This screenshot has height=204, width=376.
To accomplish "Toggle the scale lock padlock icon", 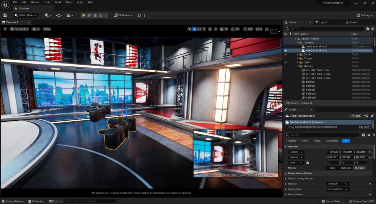I will (307, 162).
